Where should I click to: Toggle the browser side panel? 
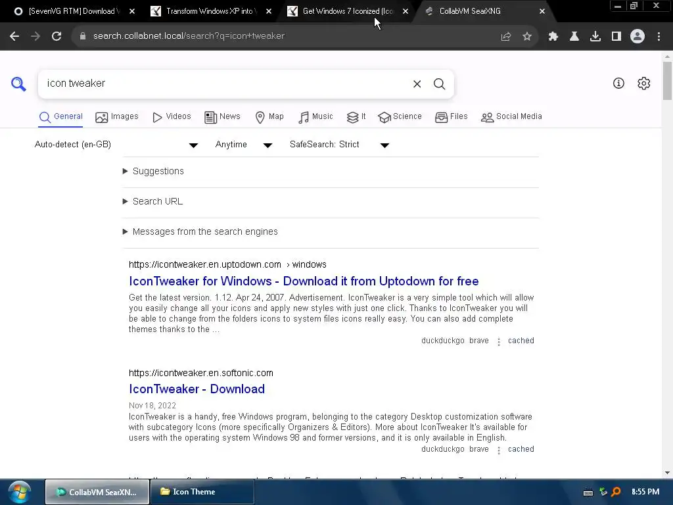(616, 36)
